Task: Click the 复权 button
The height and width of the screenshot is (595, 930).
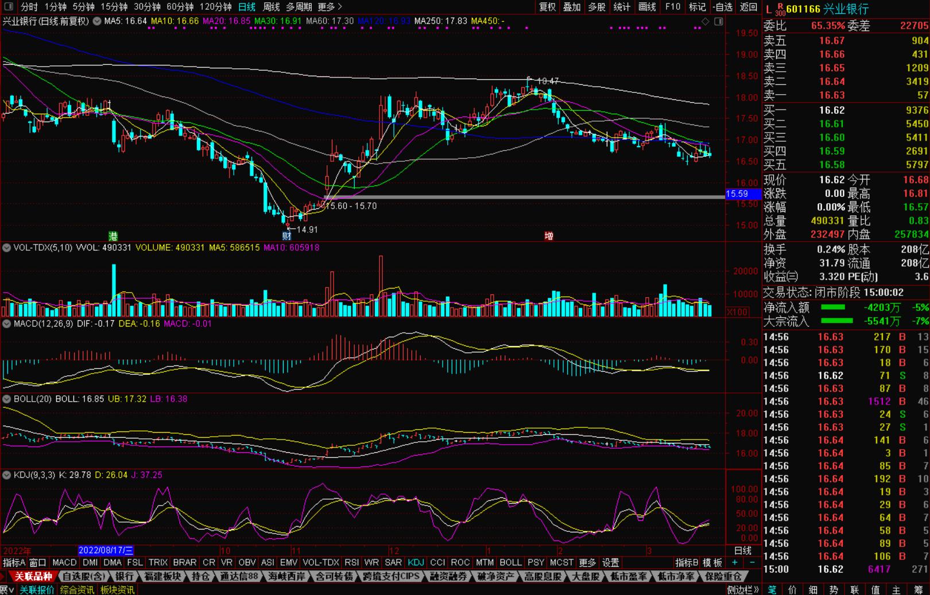Action: (547, 7)
